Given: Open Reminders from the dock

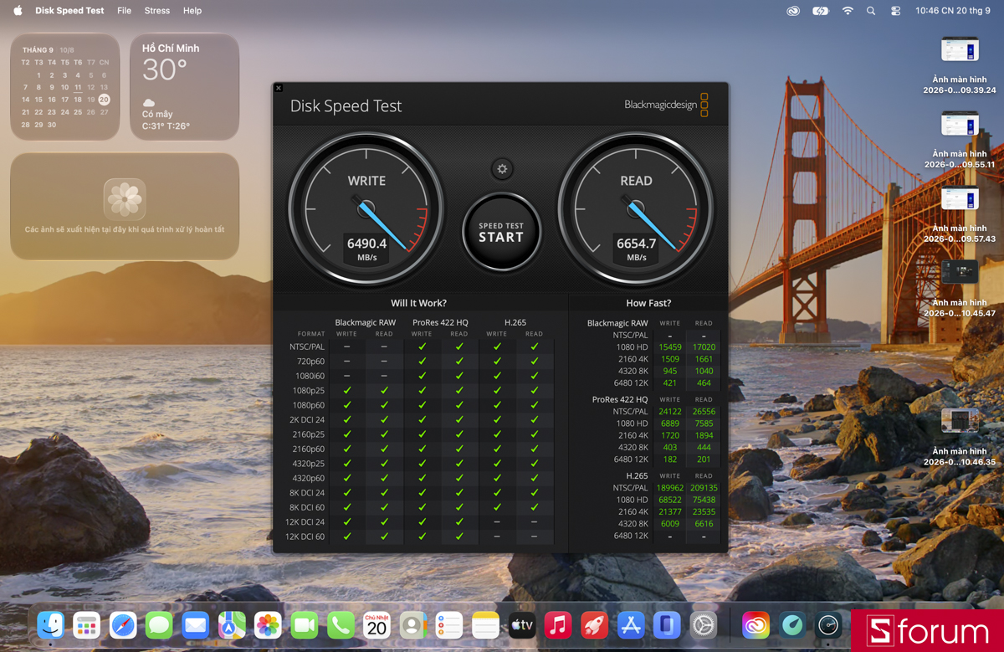Looking at the screenshot, I should click(449, 625).
